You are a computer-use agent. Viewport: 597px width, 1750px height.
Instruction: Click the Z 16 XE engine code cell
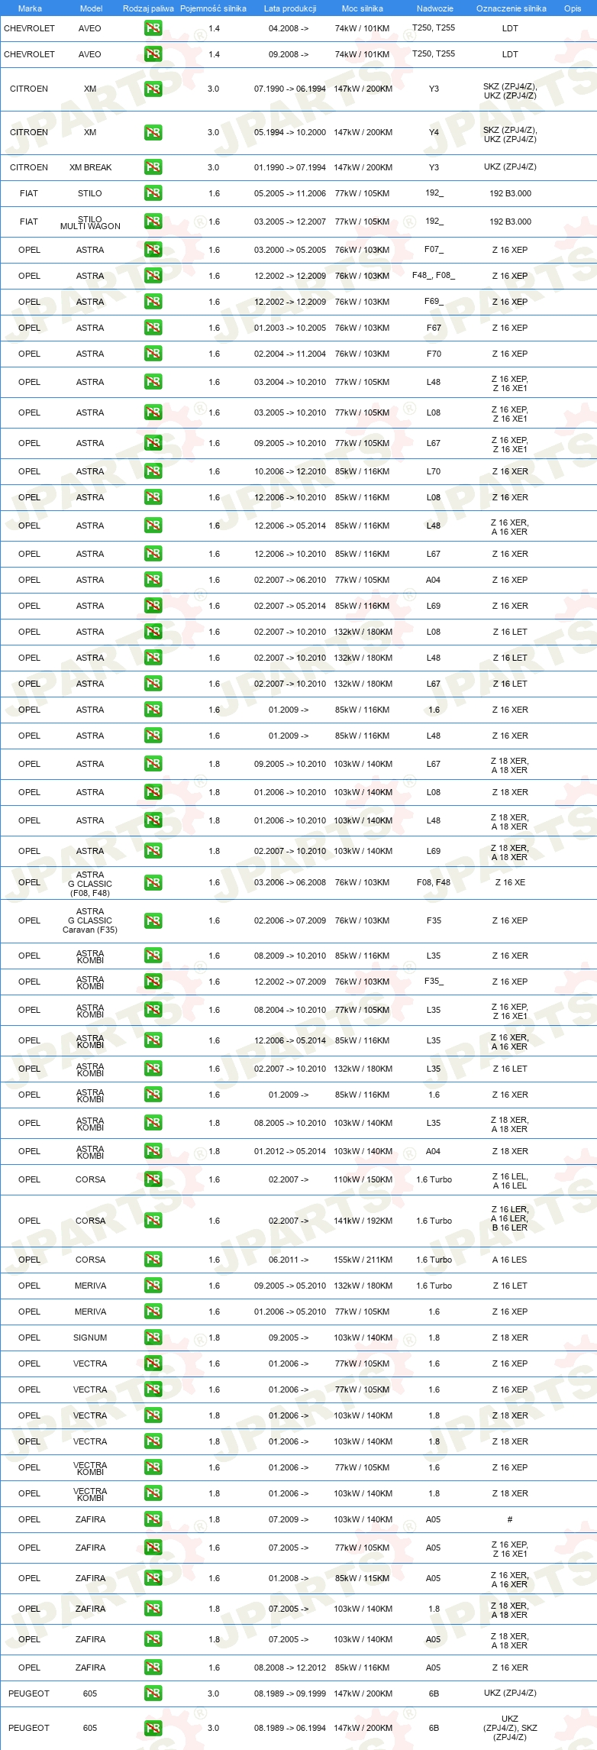click(510, 883)
